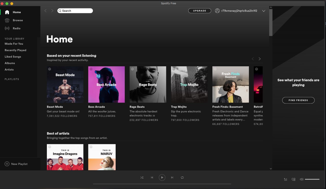Open the Rage Beats playlist cover
The height and width of the screenshot is (189, 326).
[x=148, y=85]
